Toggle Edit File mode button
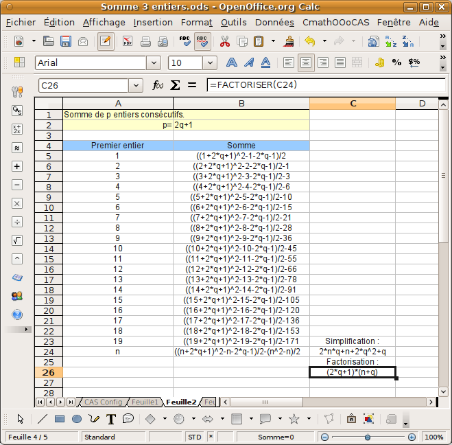The image size is (452, 445). (105, 41)
